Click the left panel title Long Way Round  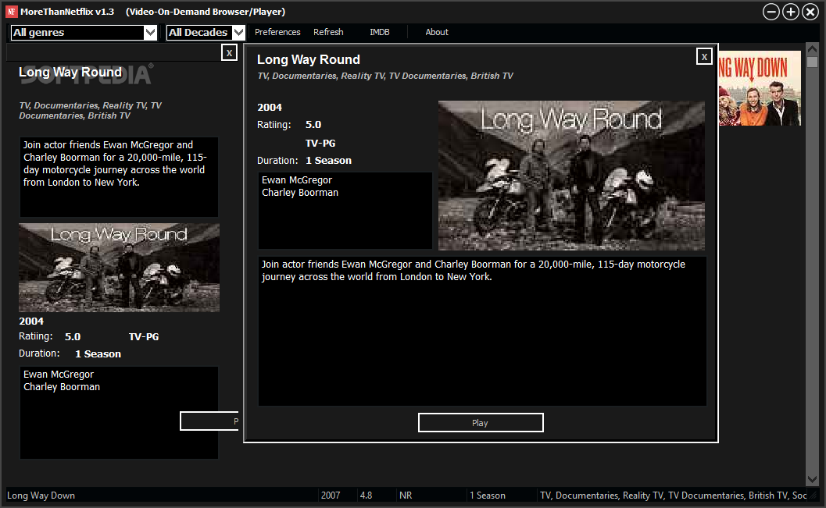pyautogui.click(x=70, y=72)
